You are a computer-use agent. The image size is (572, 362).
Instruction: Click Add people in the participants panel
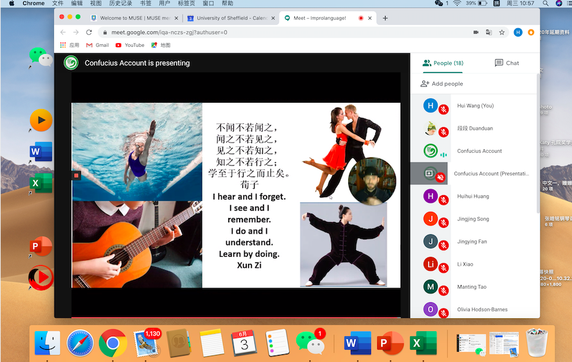pyautogui.click(x=442, y=83)
